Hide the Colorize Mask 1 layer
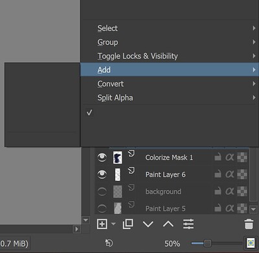 coord(102,157)
